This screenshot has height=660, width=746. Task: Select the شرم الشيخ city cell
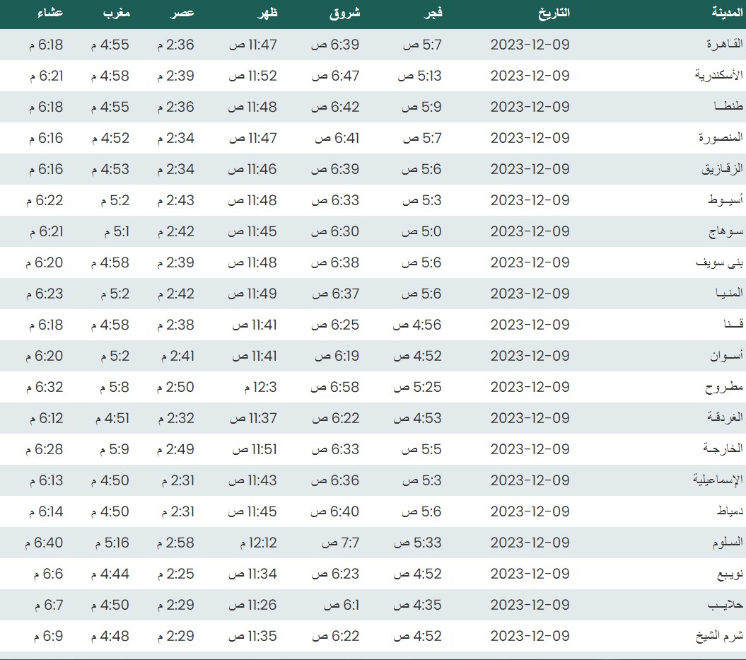(x=719, y=636)
